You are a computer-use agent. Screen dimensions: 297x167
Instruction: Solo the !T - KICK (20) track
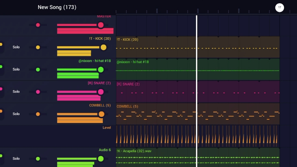16,47
